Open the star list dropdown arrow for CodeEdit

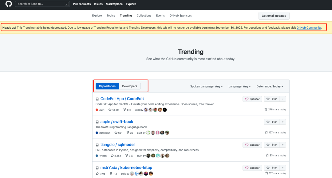coord(283,99)
